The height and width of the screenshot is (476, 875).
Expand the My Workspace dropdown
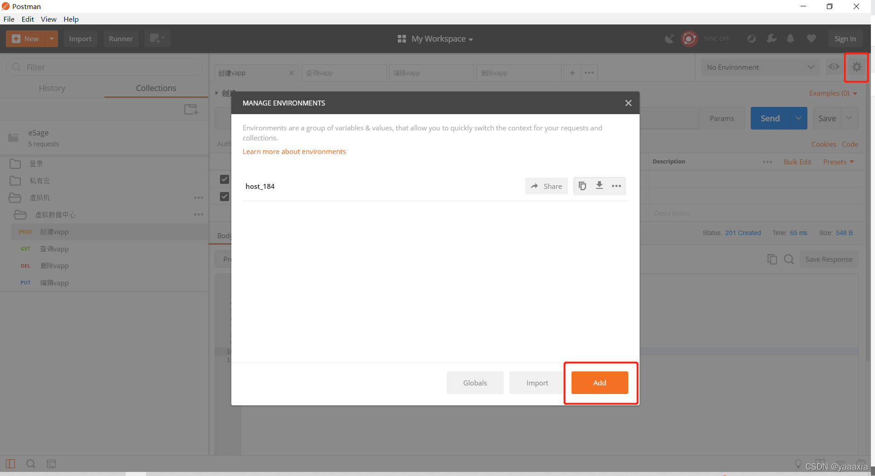click(435, 39)
